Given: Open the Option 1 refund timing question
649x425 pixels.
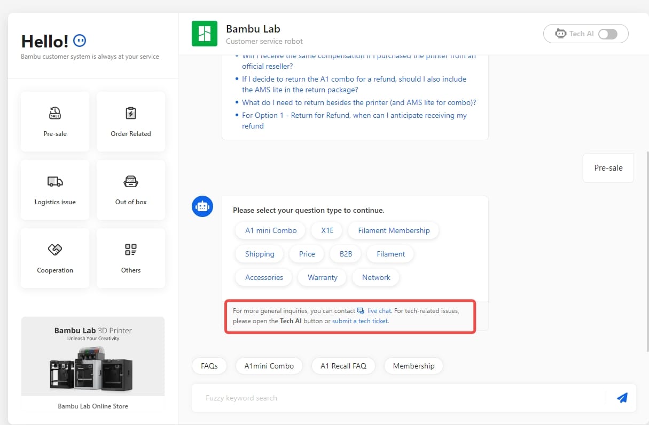Looking at the screenshot, I should tap(354, 121).
